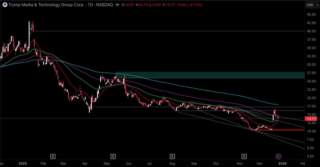This screenshot has height=167, width=320.
Task: Click the purple lightning event icon
Action: pyautogui.click(x=278, y=156)
